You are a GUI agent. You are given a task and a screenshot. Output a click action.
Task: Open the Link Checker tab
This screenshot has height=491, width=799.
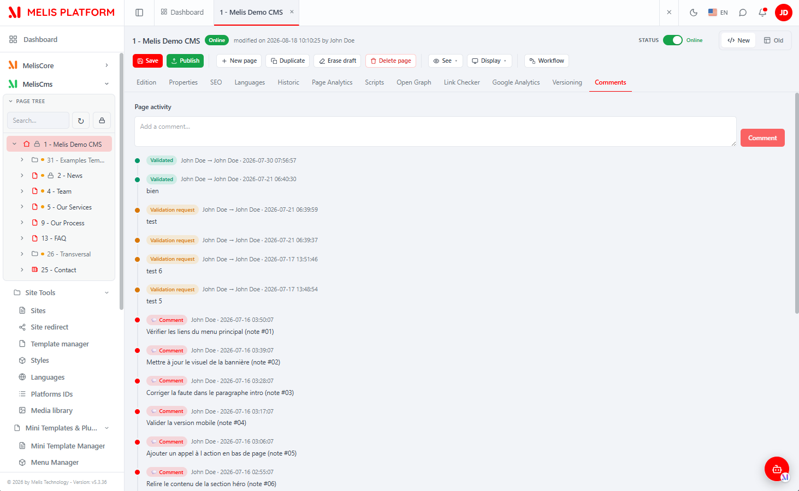(461, 82)
